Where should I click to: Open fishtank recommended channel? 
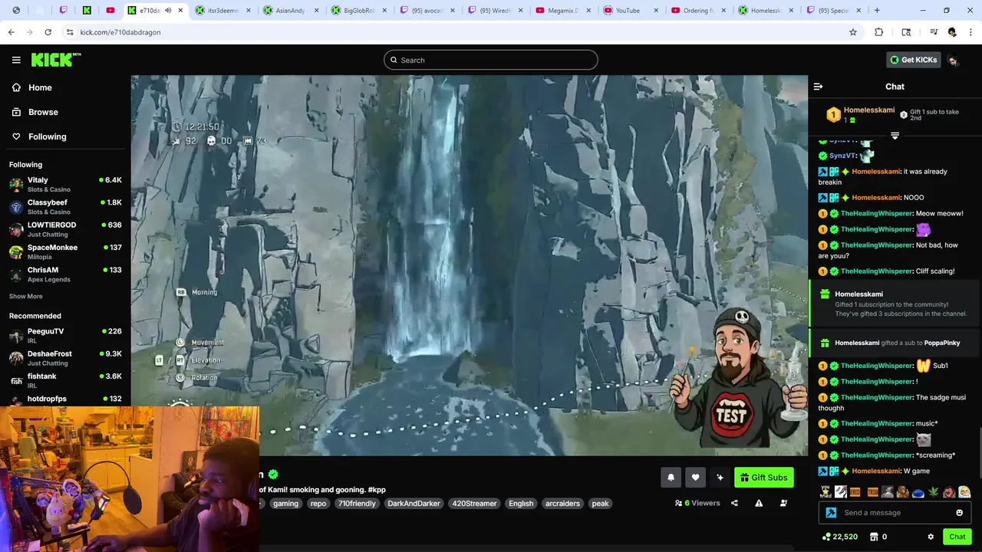[x=65, y=380]
